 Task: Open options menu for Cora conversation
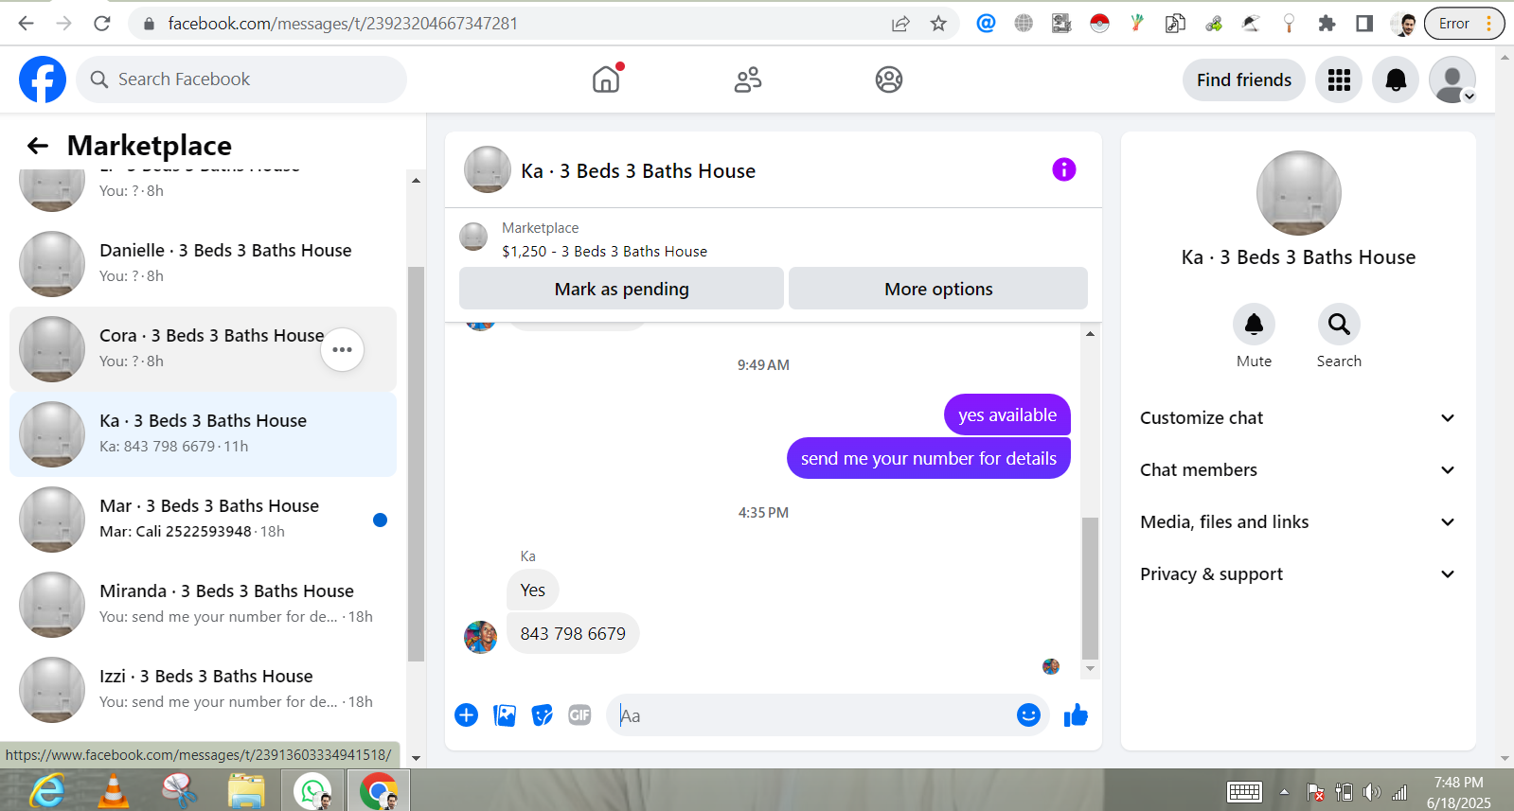click(342, 350)
